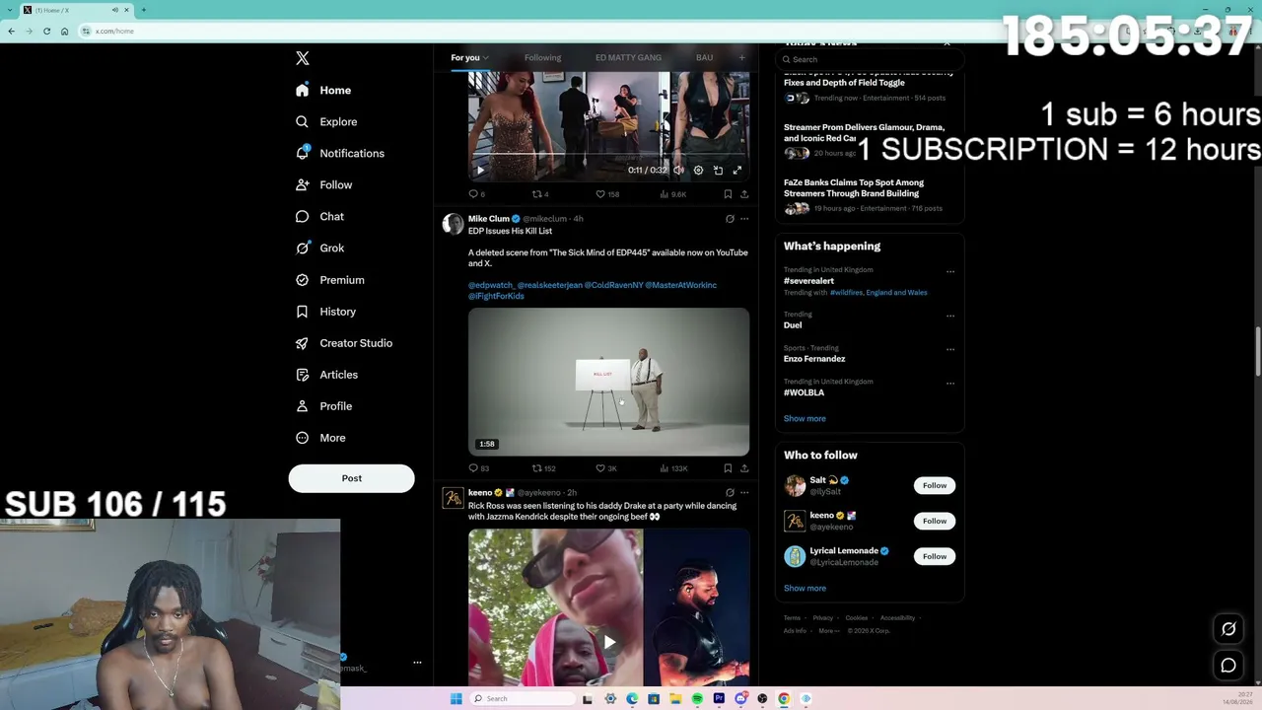Open Grok in the sidebar
Image resolution: width=1262 pixels, height=710 pixels.
(319, 248)
